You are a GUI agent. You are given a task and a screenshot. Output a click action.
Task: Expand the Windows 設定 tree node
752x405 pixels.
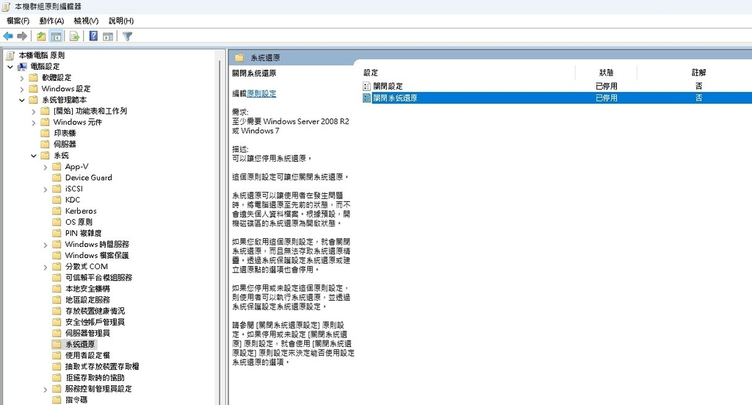pyautogui.click(x=21, y=89)
